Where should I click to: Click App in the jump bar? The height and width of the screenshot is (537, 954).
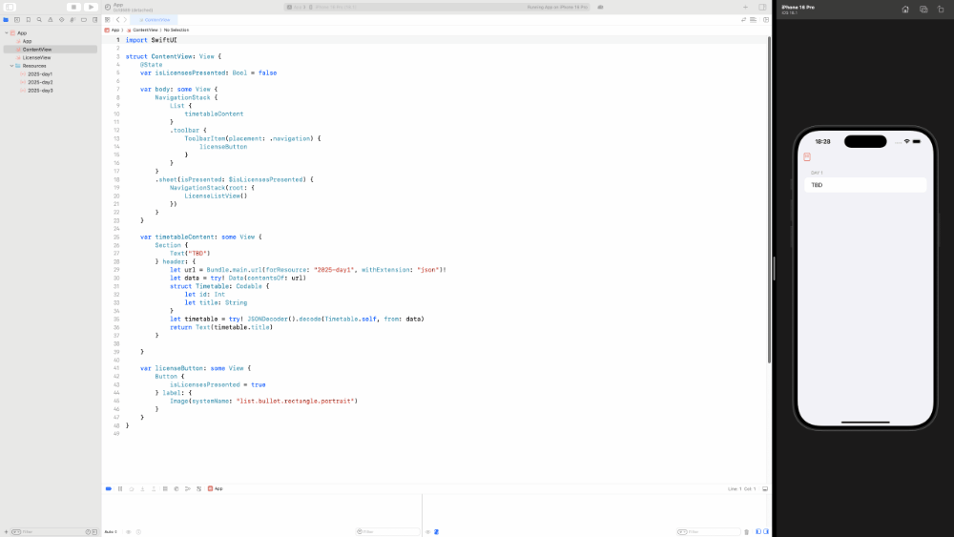click(x=113, y=30)
